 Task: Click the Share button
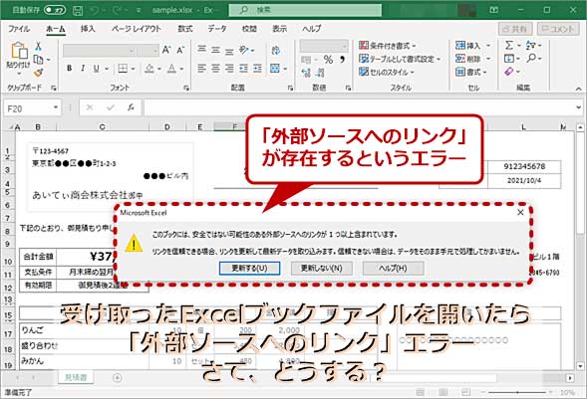515,29
